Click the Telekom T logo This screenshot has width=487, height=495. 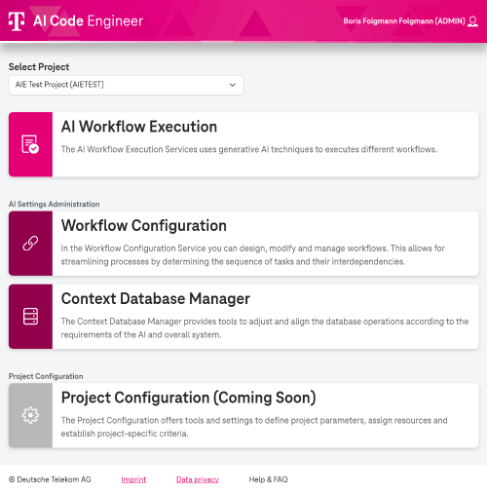17,21
